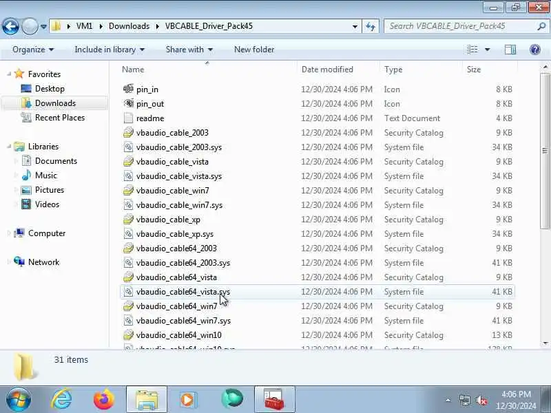Toggle the preview pane icon
This screenshot has height=413, width=551.
(510, 50)
